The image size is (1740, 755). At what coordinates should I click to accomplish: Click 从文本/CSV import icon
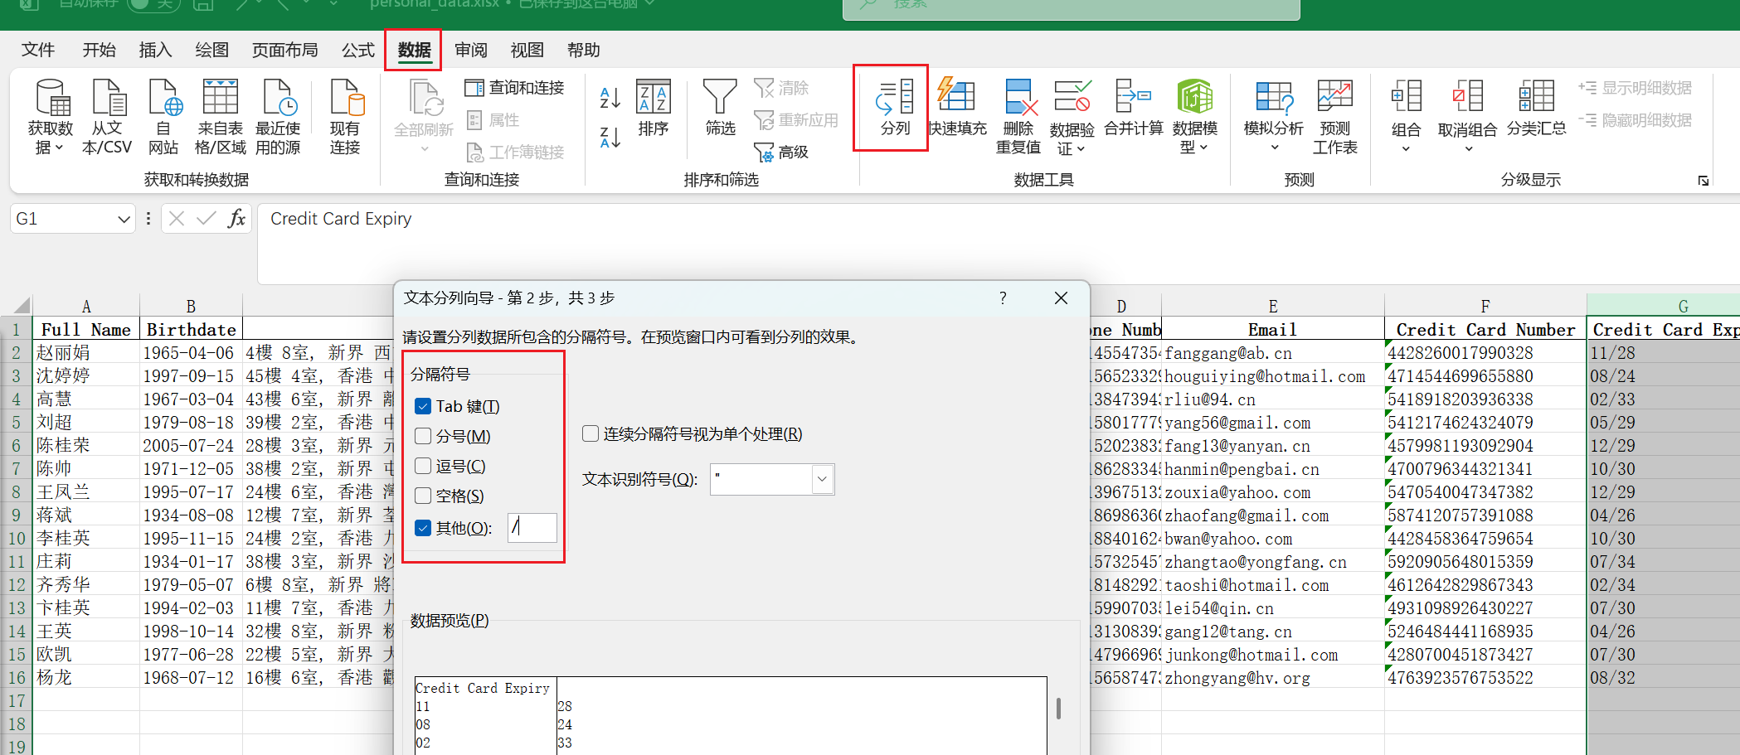point(108,97)
